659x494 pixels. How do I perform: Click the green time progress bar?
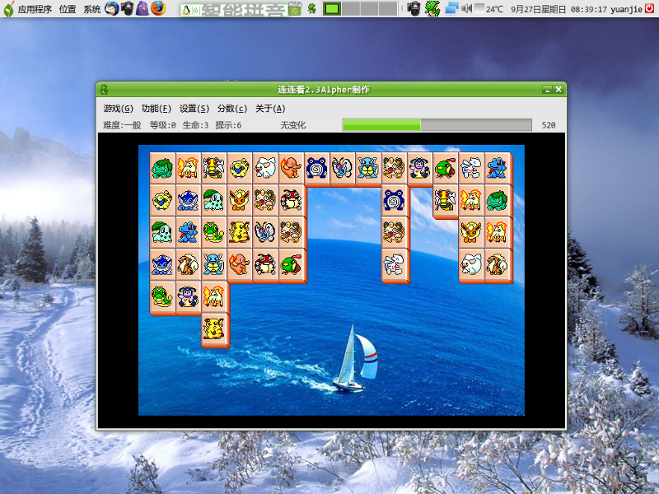click(437, 125)
